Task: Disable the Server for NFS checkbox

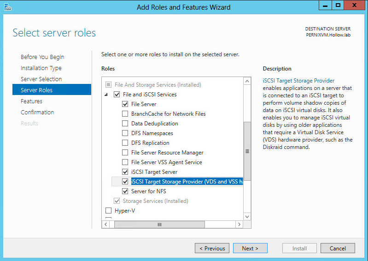Action: (125, 191)
